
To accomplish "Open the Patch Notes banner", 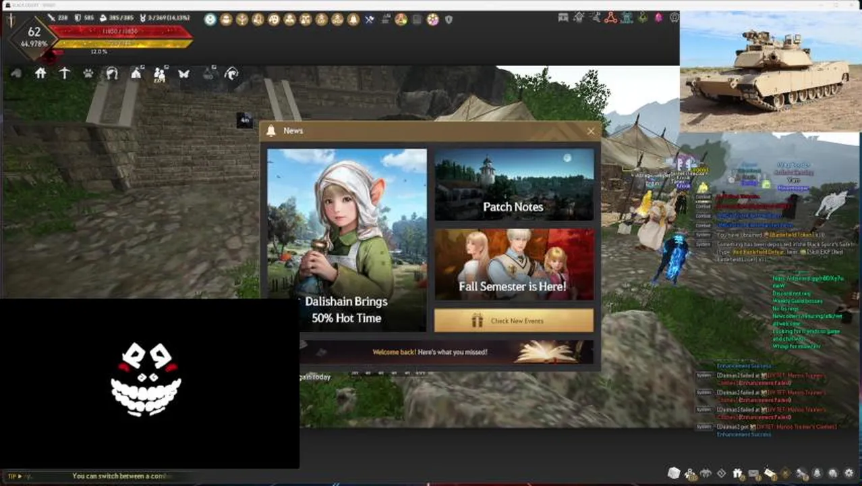I will (514, 185).
